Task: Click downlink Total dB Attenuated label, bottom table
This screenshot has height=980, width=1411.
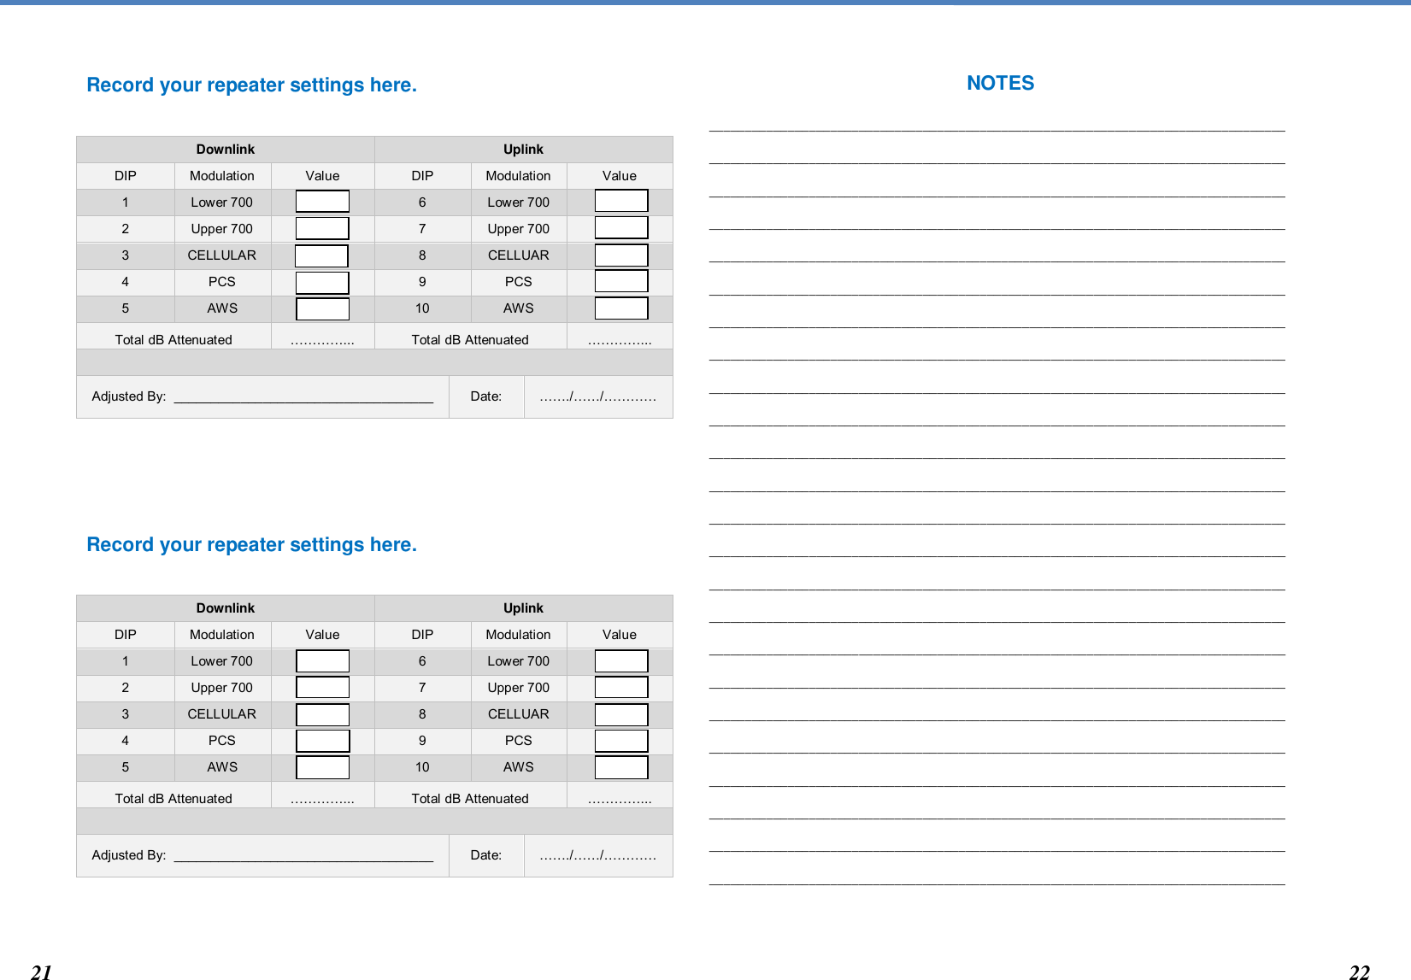Action: coord(173,799)
